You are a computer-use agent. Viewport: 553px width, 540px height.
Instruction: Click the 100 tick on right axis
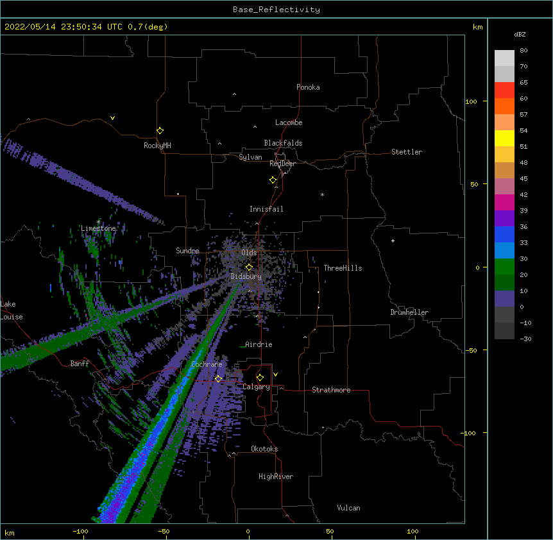point(471,101)
